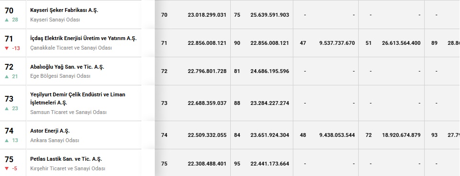The image size is (460, 176).
Task: Click Ege Bölgesi Sanayi Odası label
Action: tap(60, 76)
